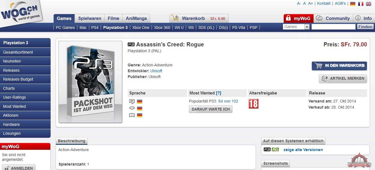The width and height of the screenshot is (375, 170).
Task: Add game via In den Warenkorb button
Action: pos(339,66)
